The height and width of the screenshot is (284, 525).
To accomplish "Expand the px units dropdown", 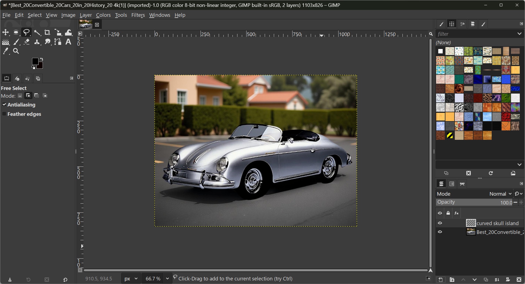I will (x=131, y=278).
